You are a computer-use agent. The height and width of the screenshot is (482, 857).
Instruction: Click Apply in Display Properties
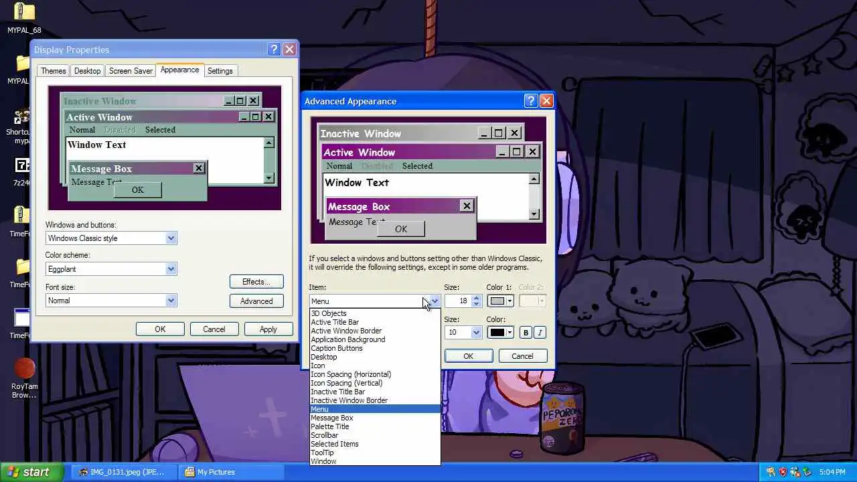268,329
